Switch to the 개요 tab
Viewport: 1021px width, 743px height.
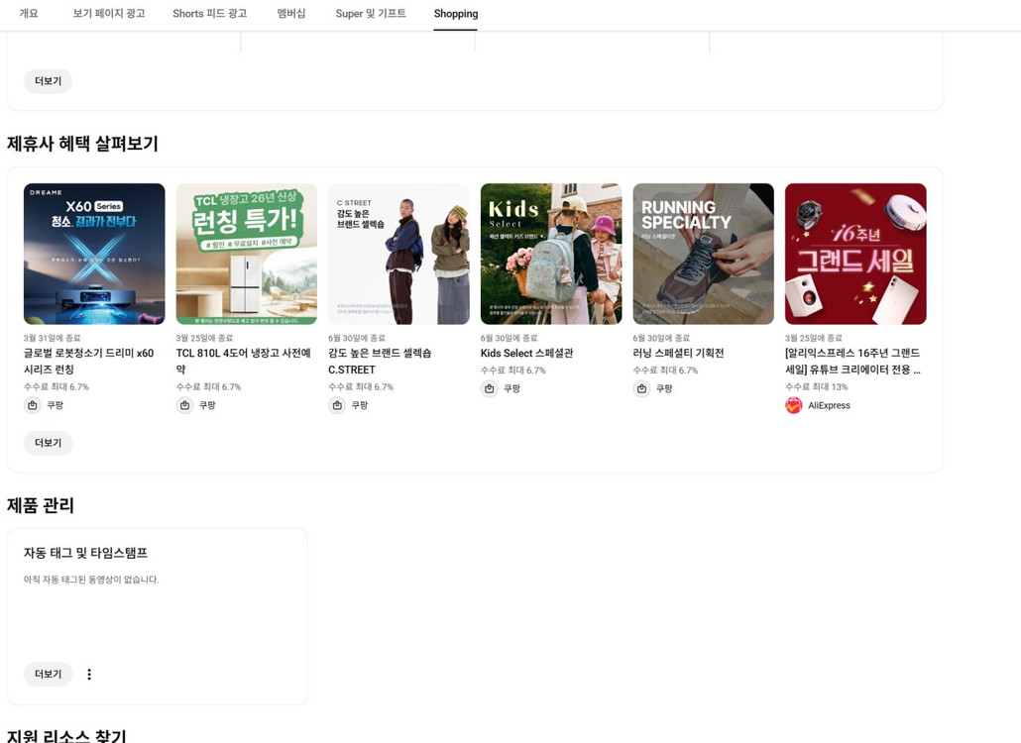tap(29, 14)
